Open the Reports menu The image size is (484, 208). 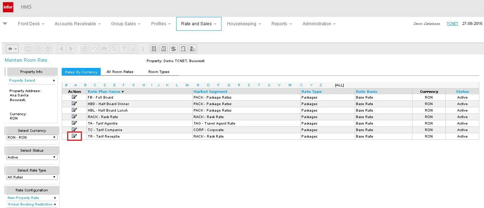(282, 24)
